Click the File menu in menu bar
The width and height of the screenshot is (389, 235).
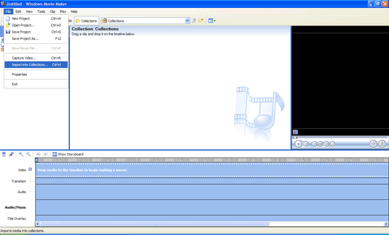pyautogui.click(x=8, y=12)
